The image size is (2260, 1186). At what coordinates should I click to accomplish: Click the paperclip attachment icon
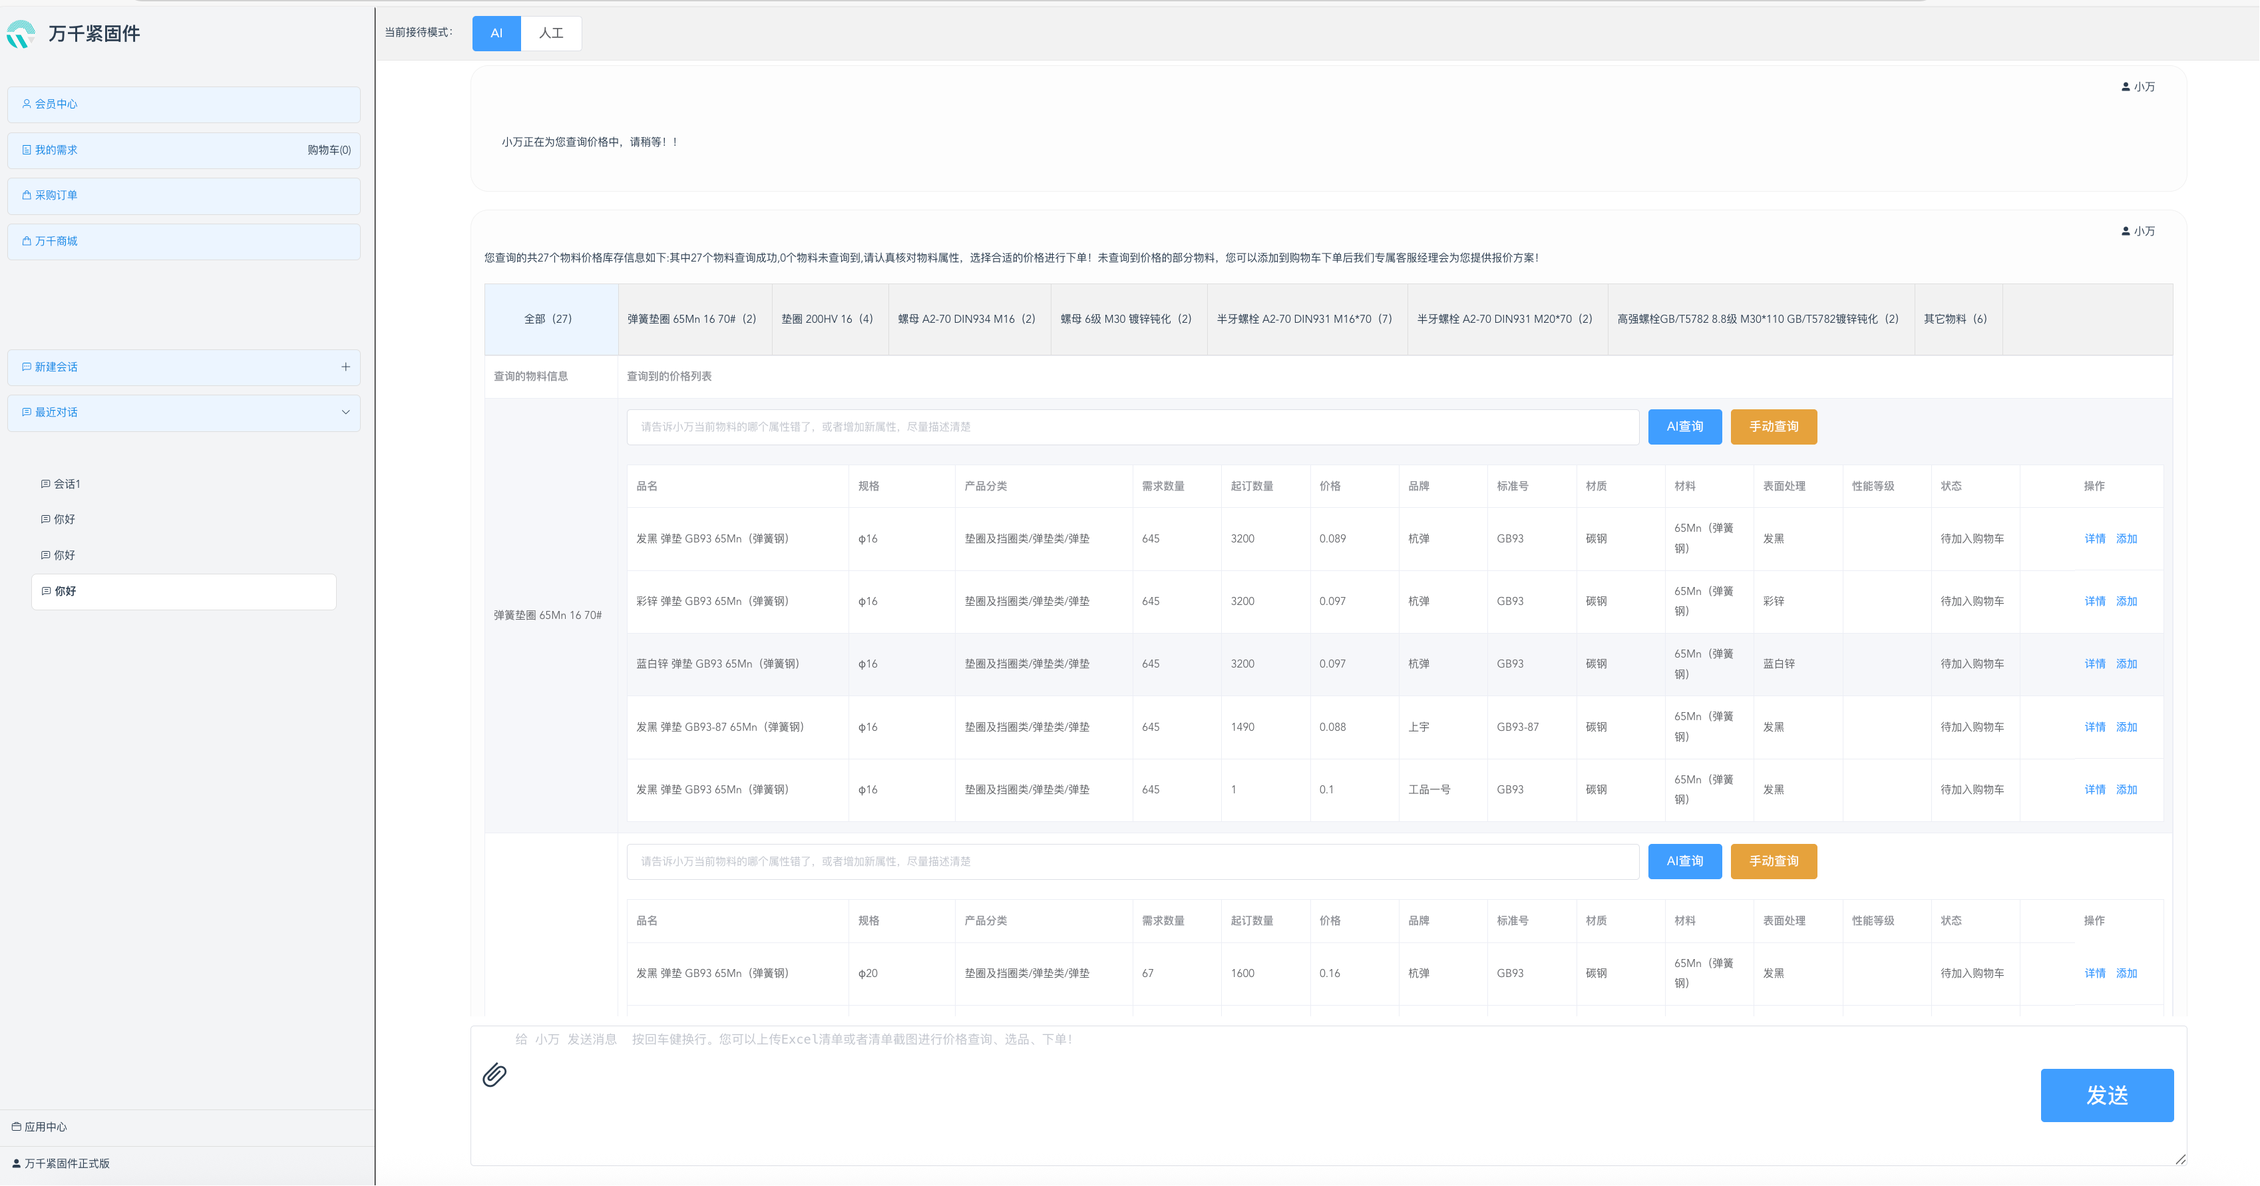494,1075
